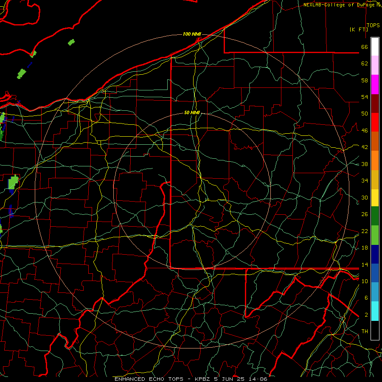
Task: Click the legend value 42
Action: [365, 147]
